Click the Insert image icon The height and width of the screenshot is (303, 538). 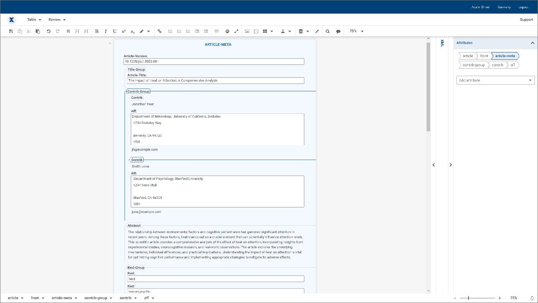[x=247, y=31]
